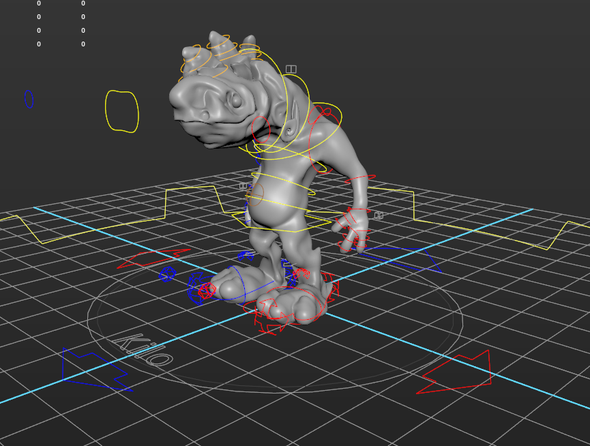The height and width of the screenshot is (446, 590).
Task: Select the red finger curl controls on the hand
Action: [354, 229]
